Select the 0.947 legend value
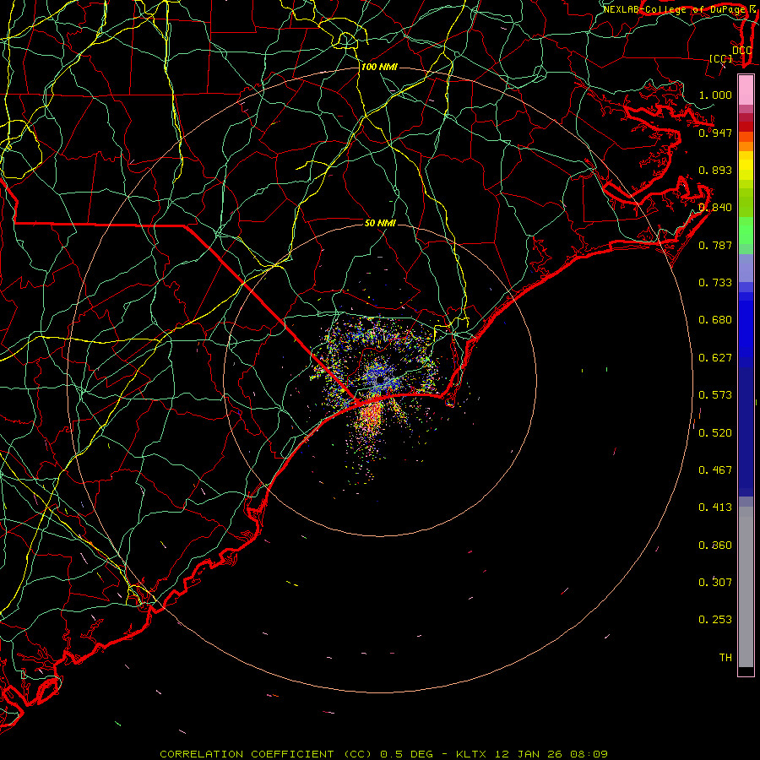This screenshot has width=760, height=760. tap(715, 133)
